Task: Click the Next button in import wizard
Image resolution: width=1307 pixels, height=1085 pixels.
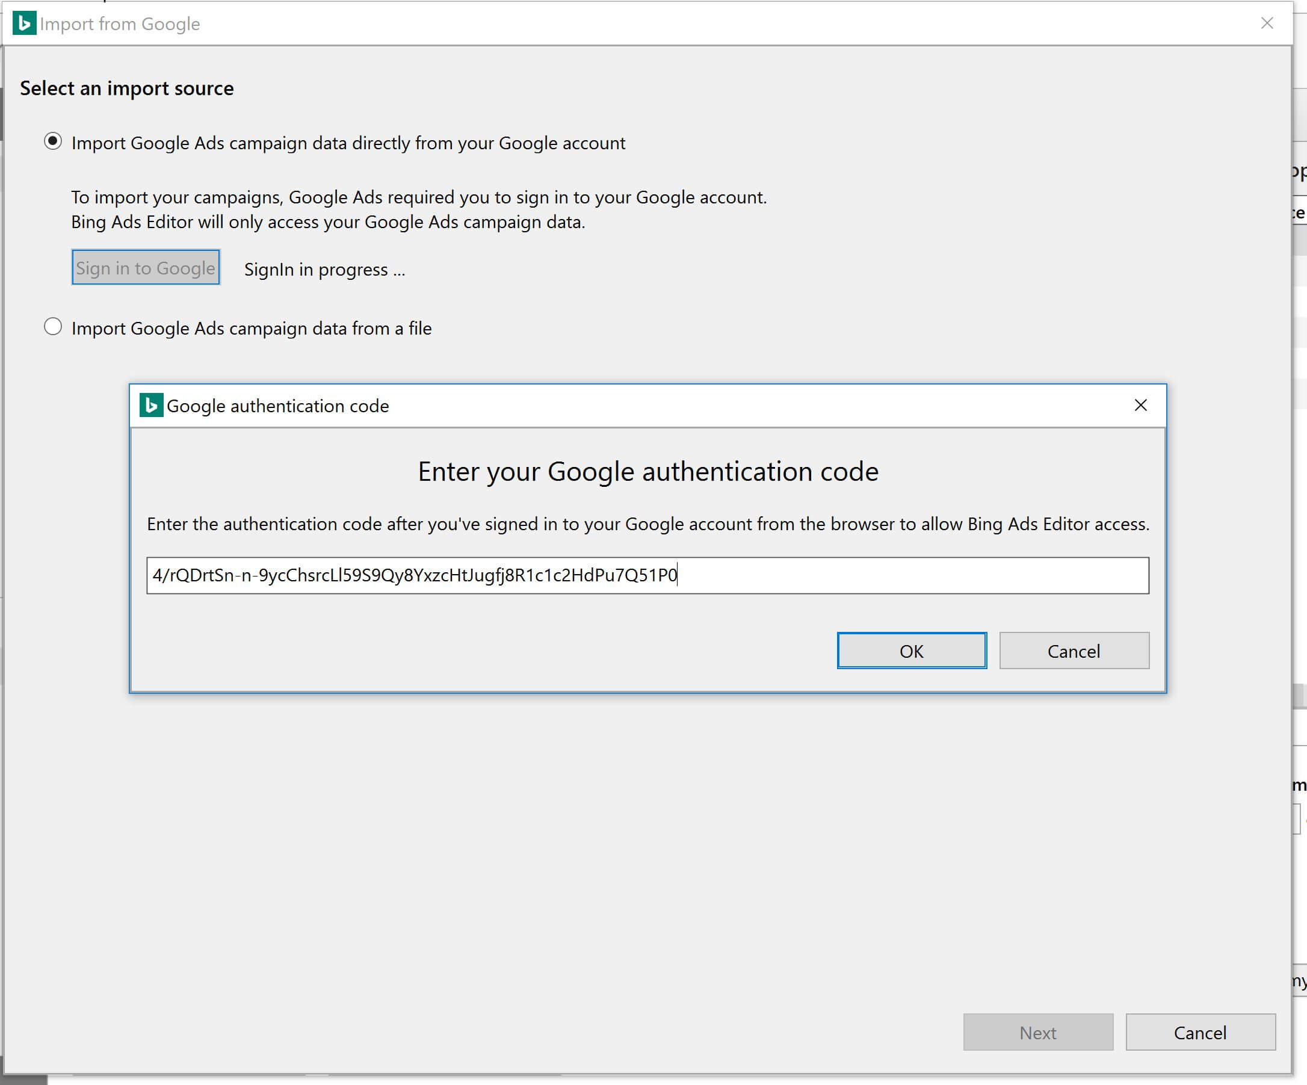Action: point(1038,1033)
